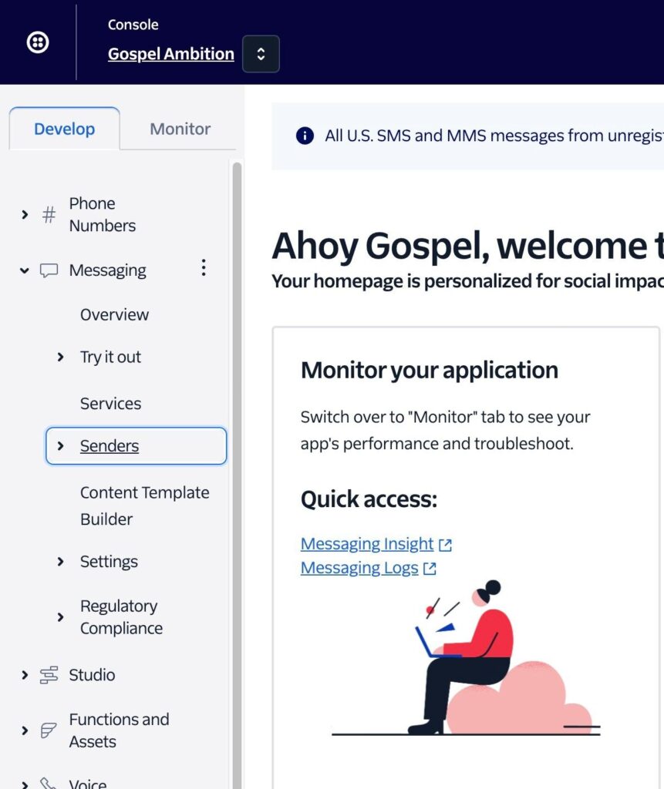Image resolution: width=664 pixels, height=789 pixels.
Task: Expand Regulatory Compliance chevron
Action: click(61, 617)
